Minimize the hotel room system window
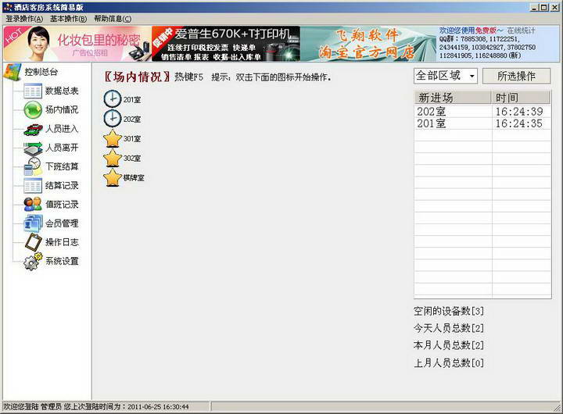 pyautogui.click(x=534, y=7)
